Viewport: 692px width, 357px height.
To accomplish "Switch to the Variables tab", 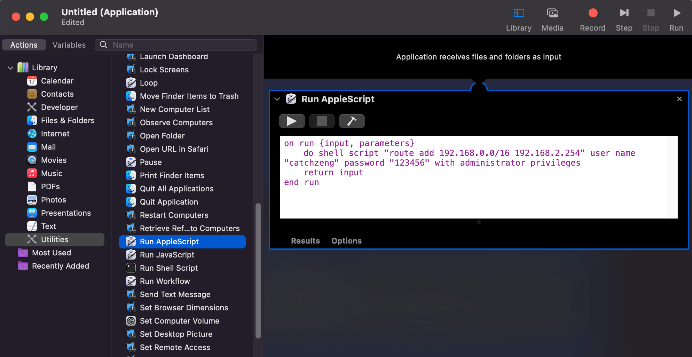I will pos(69,45).
